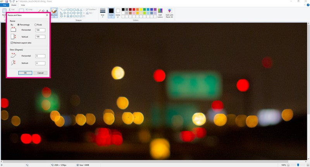Expand the Size line thickness dropdown
The height and width of the screenshot is (167, 310).
point(102,12)
